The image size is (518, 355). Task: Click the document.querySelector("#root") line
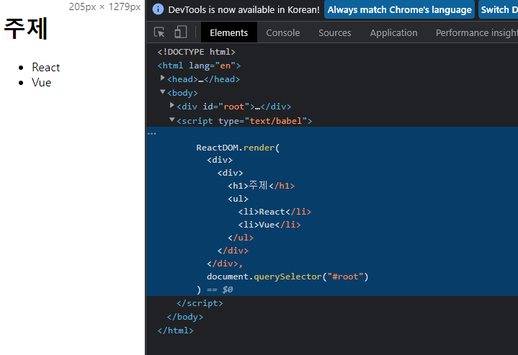coord(287,277)
